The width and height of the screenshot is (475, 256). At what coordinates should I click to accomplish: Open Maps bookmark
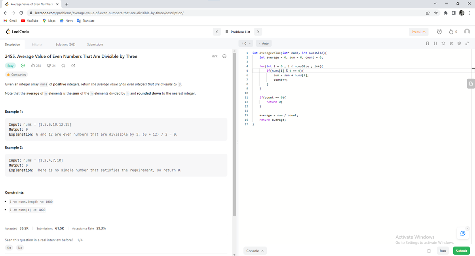pyautogui.click(x=49, y=21)
